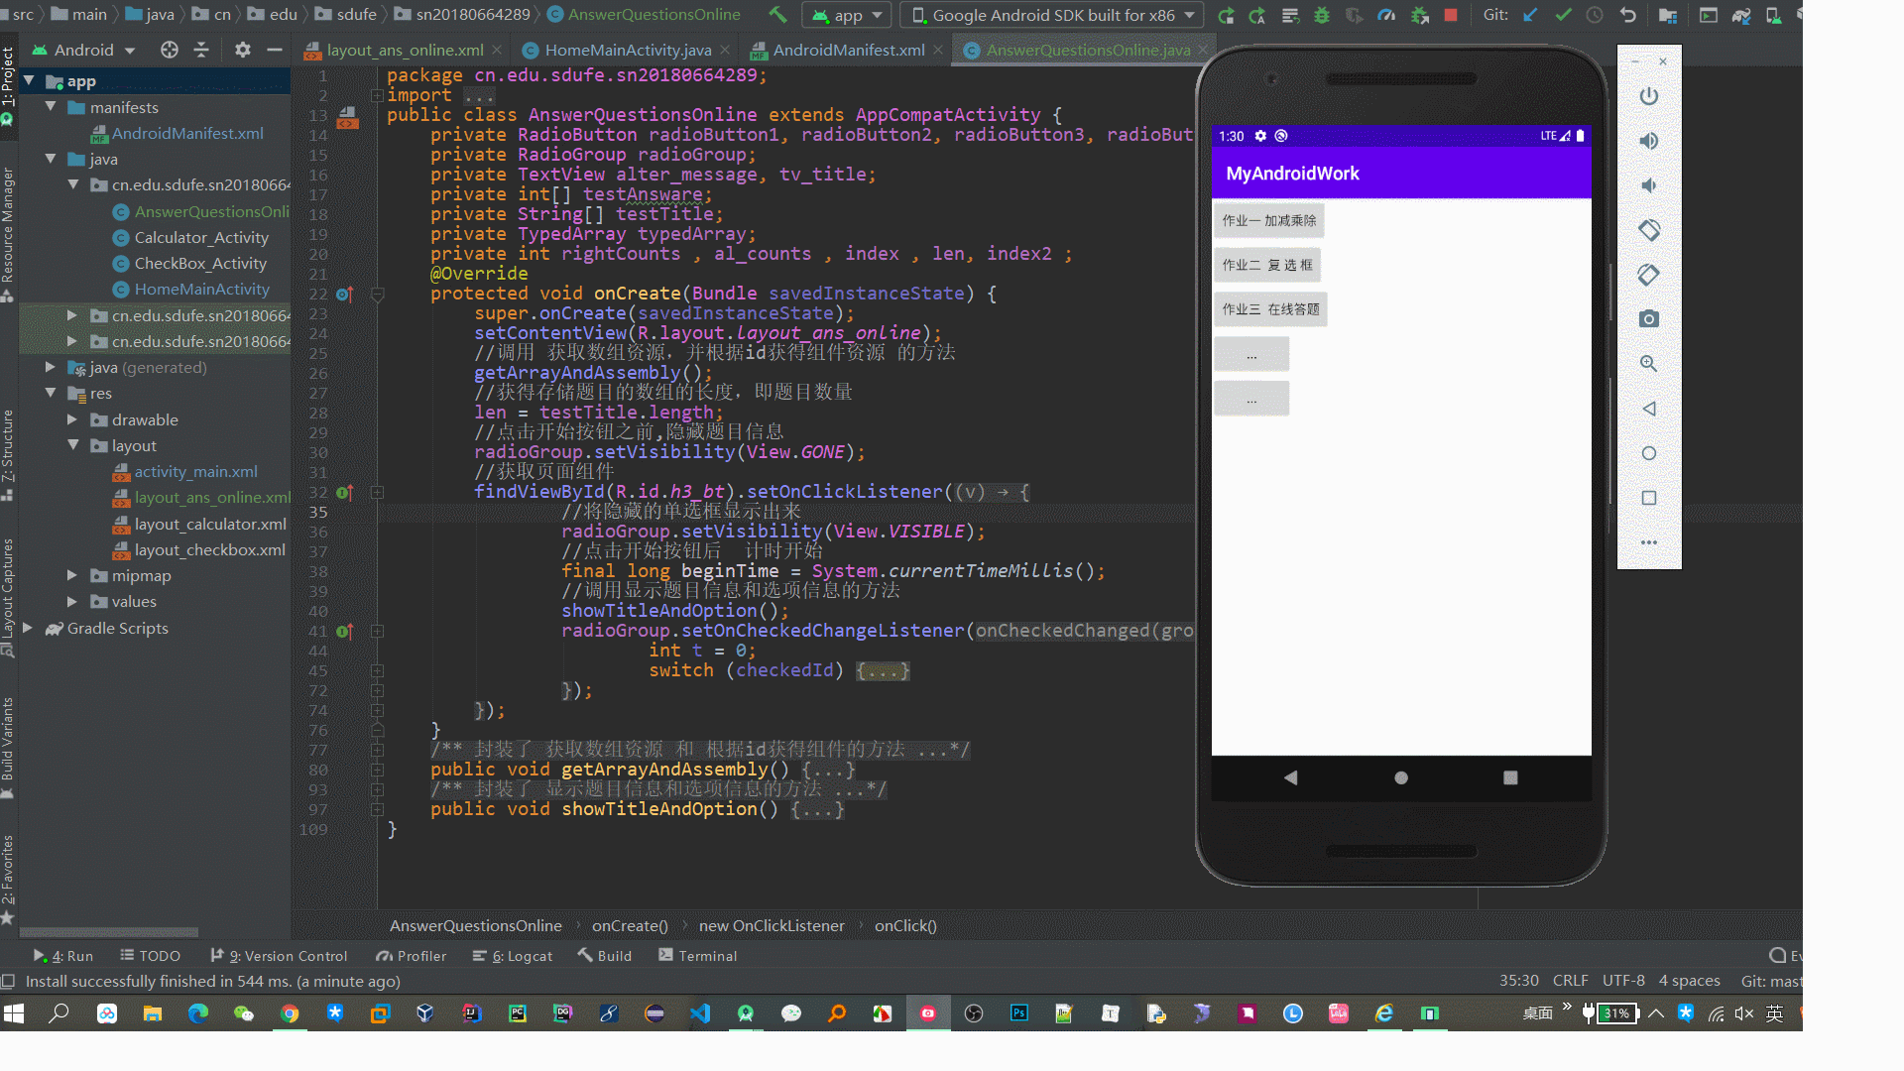This screenshot has width=1904, height=1071.
Task: Toggle fold marker for showTitleAndOption method
Action: (377, 809)
